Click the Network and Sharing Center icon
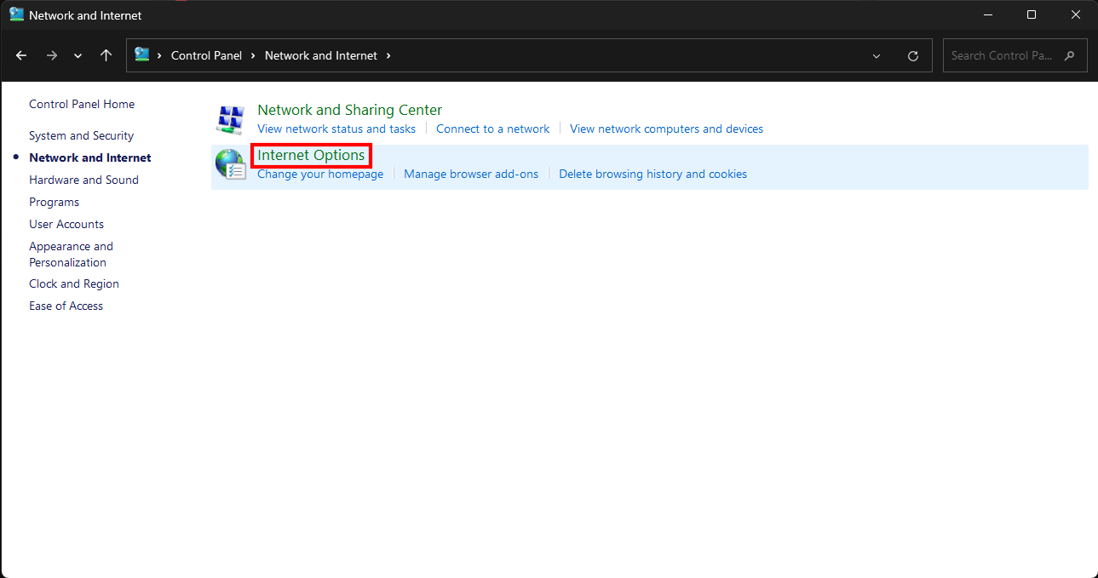Screen dimensions: 1098x578 point(230,119)
